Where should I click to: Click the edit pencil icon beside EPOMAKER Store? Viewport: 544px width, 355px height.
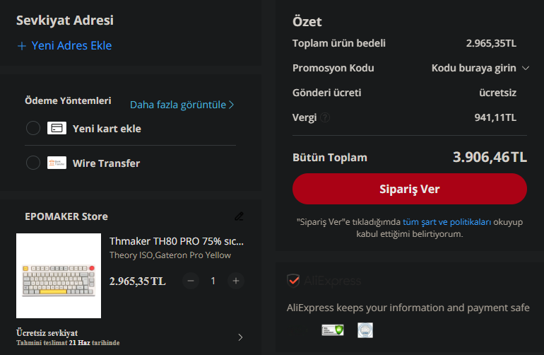239,216
